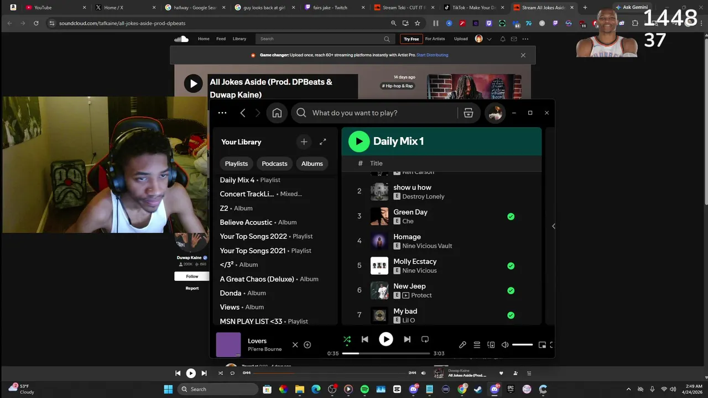Image resolution: width=708 pixels, height=398 pixels.
Task: Bookmark page with Chrome star icon
Action: pyautogui.click(x=418, y=23)
